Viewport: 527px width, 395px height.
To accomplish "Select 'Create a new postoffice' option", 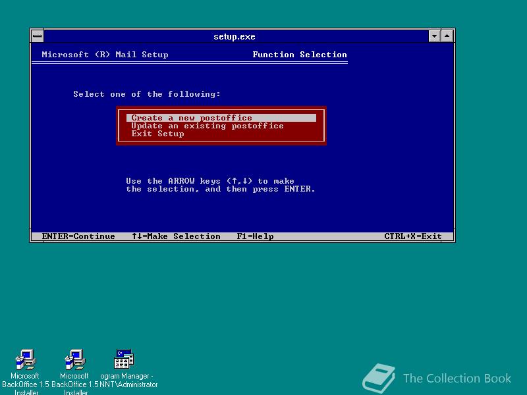I will pos(221,118).
